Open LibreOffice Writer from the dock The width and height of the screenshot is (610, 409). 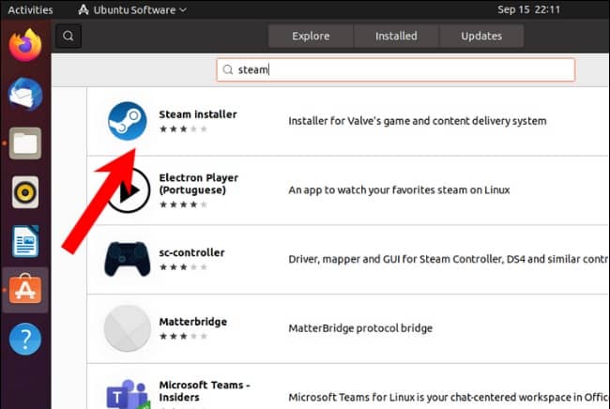click(x=25, y=241)
